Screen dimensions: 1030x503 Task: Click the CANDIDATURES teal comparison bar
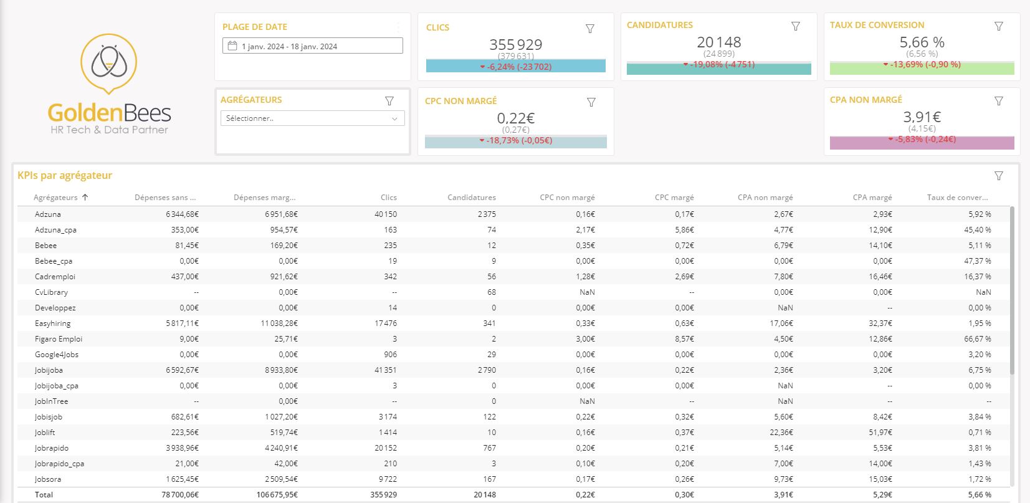click(719, 69)
